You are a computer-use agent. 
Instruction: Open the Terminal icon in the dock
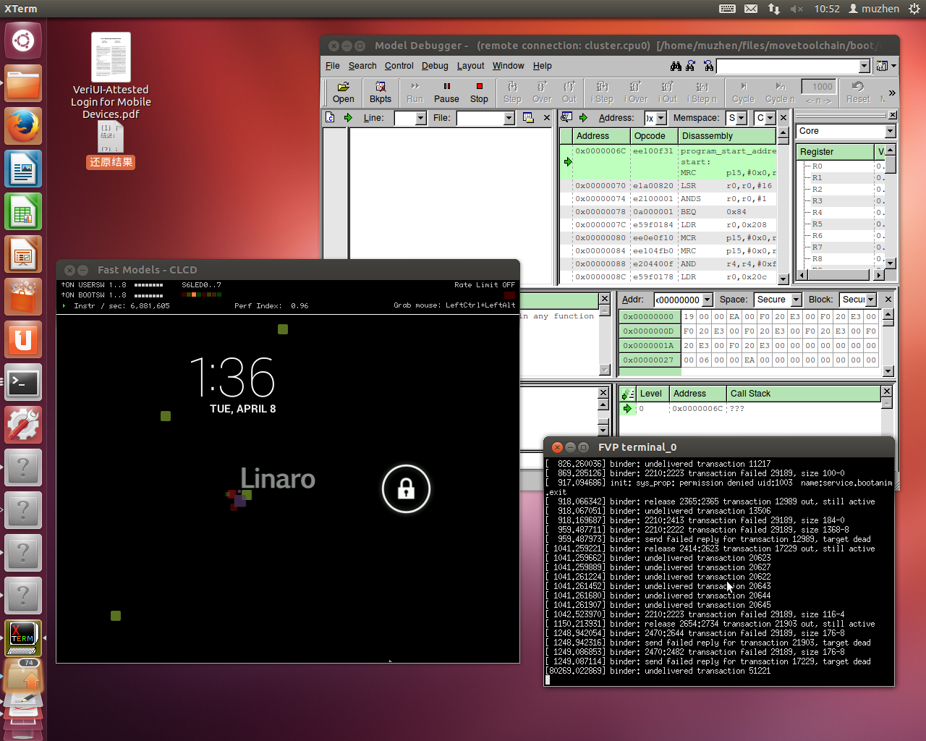click(x=23, y=383)
